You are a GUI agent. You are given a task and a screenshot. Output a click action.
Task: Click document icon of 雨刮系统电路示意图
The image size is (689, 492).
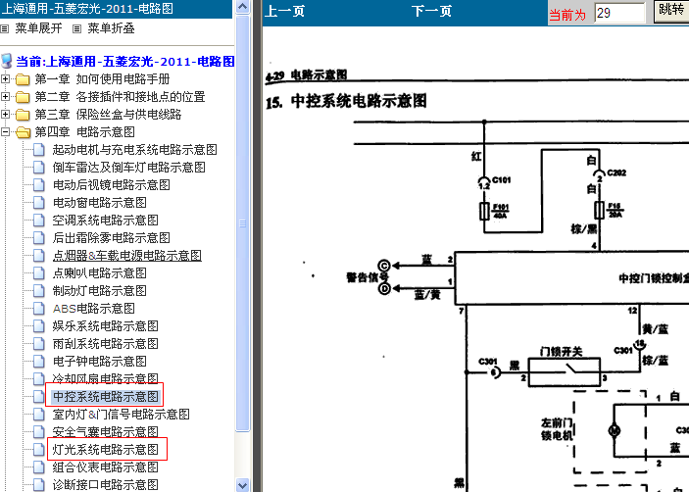click(39, 344)
